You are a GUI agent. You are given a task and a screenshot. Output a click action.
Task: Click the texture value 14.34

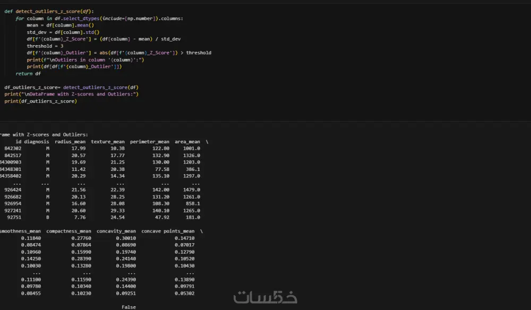117,176
